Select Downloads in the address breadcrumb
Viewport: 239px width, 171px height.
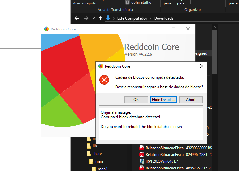164,18
